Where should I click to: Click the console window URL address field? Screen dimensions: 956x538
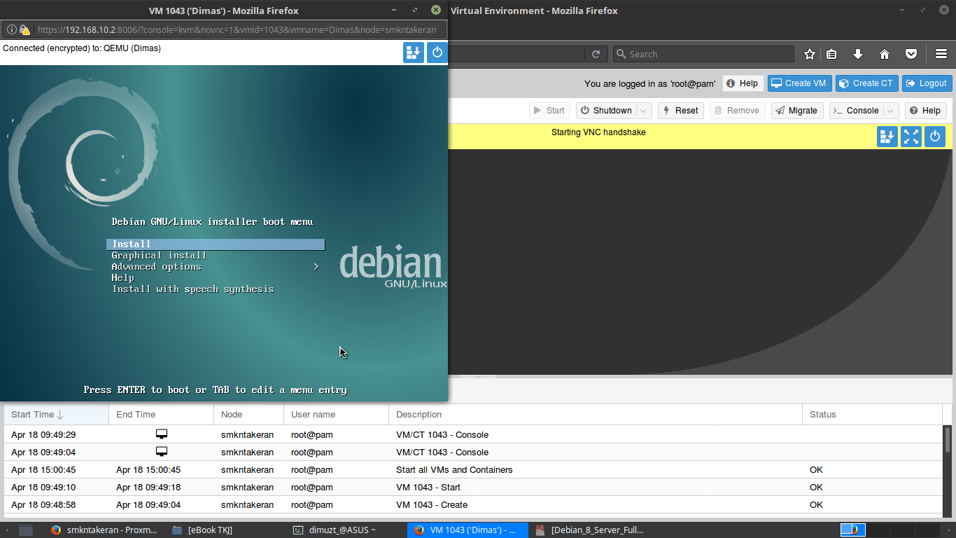(x=237, y=30)
